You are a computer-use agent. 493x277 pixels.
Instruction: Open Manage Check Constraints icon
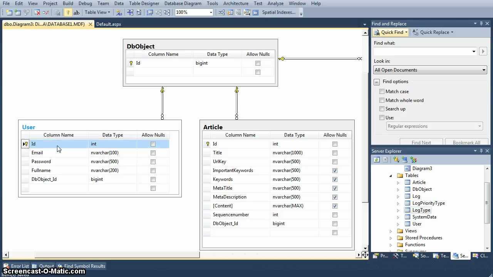pyautogui.click(x=255, y=12)
